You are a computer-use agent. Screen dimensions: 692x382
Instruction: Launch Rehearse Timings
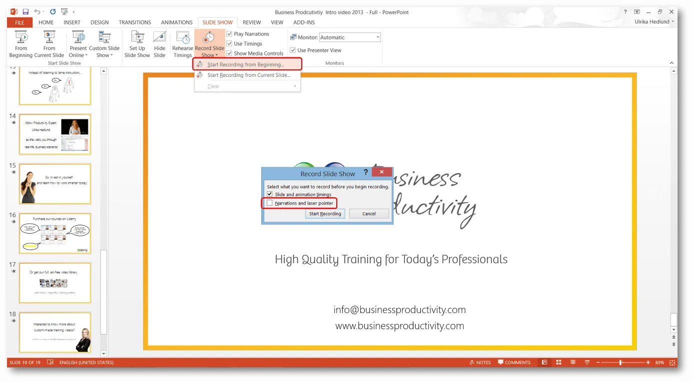pos(182,44)
